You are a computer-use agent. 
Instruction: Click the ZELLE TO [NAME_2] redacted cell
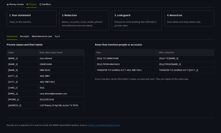point(186,59)
